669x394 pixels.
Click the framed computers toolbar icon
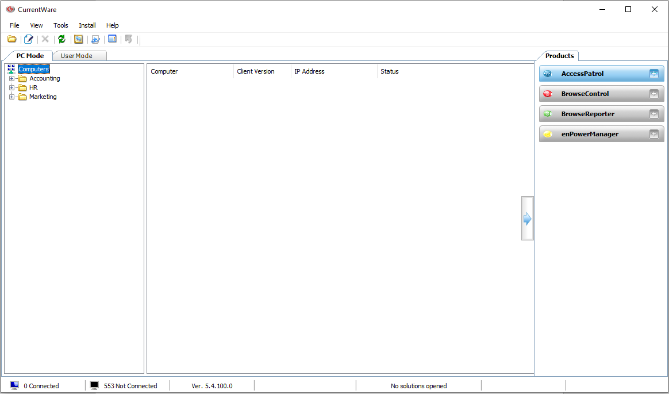click(79, 39)
